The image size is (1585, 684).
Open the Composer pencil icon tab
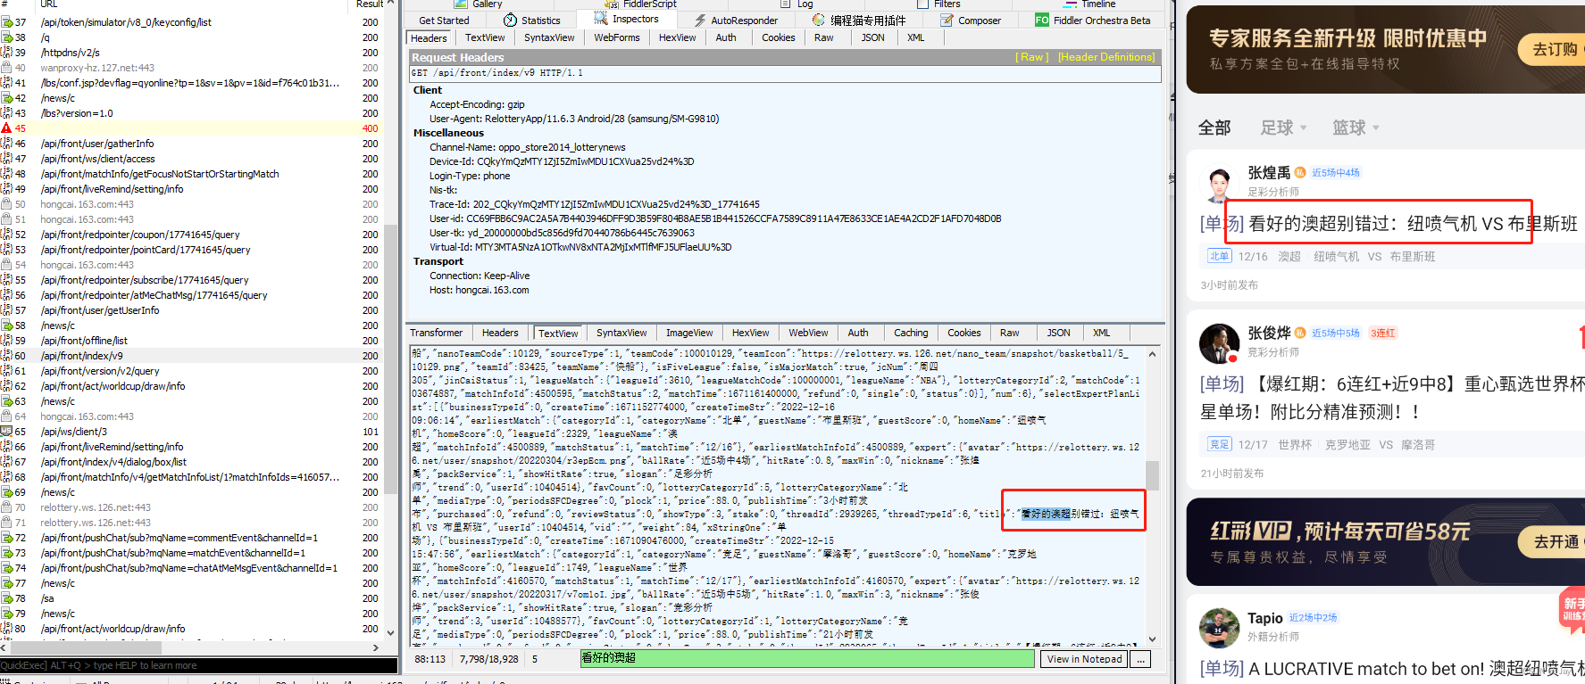[x=947, y=20]
